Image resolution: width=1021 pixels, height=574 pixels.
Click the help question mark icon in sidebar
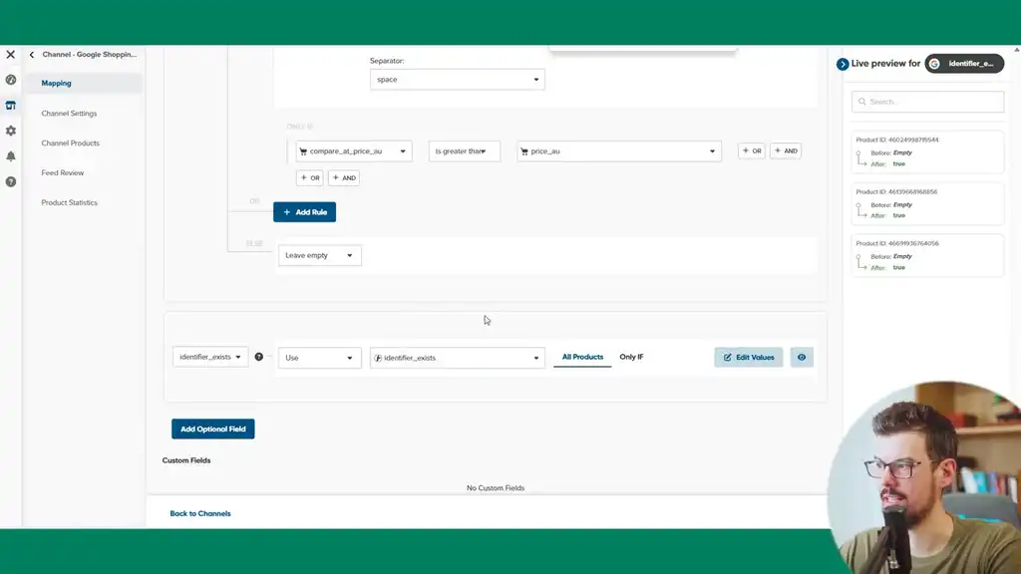(x=10, y=181)
